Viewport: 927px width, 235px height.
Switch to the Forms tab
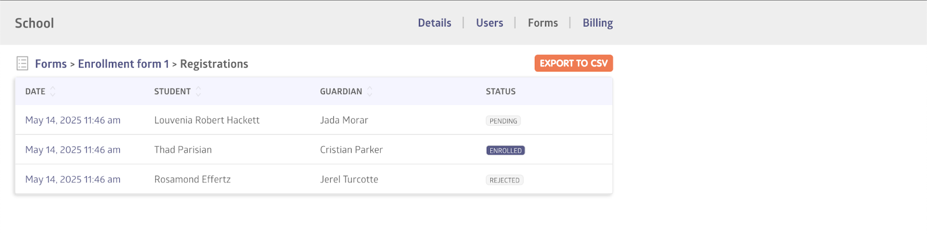tap(543, 23)
